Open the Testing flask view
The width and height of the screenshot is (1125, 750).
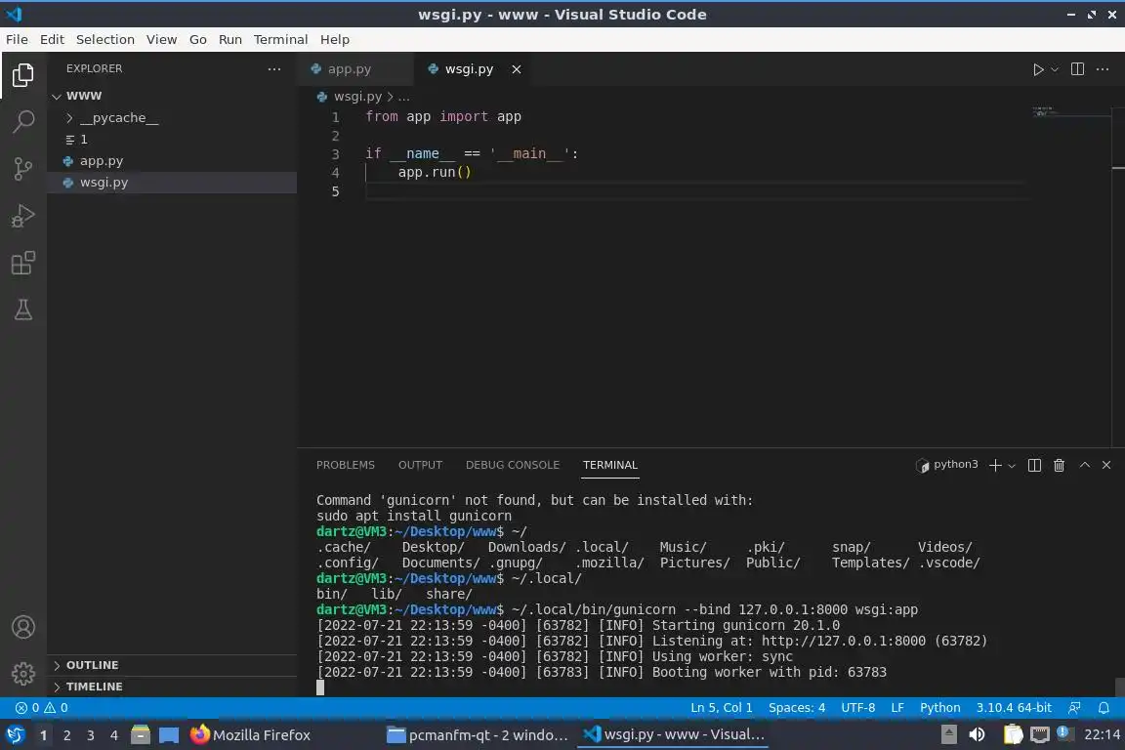pyautogui.click(x=23, y=310)
